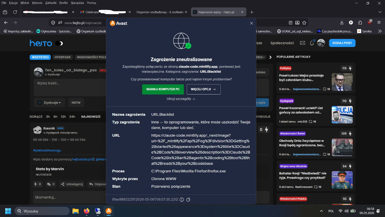Open the Firefox downloads arrow icon
The width and height of the screenshot is (385, 217).
point(342,23)
